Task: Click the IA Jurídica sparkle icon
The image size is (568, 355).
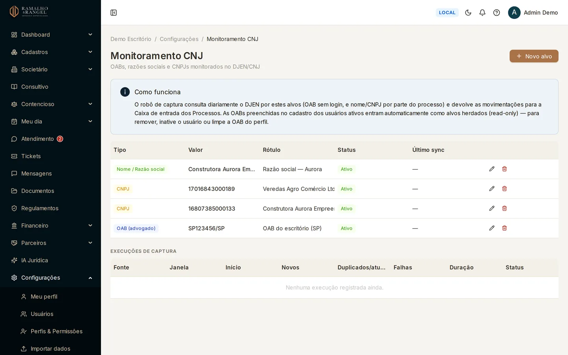Action: pos(14,260)
